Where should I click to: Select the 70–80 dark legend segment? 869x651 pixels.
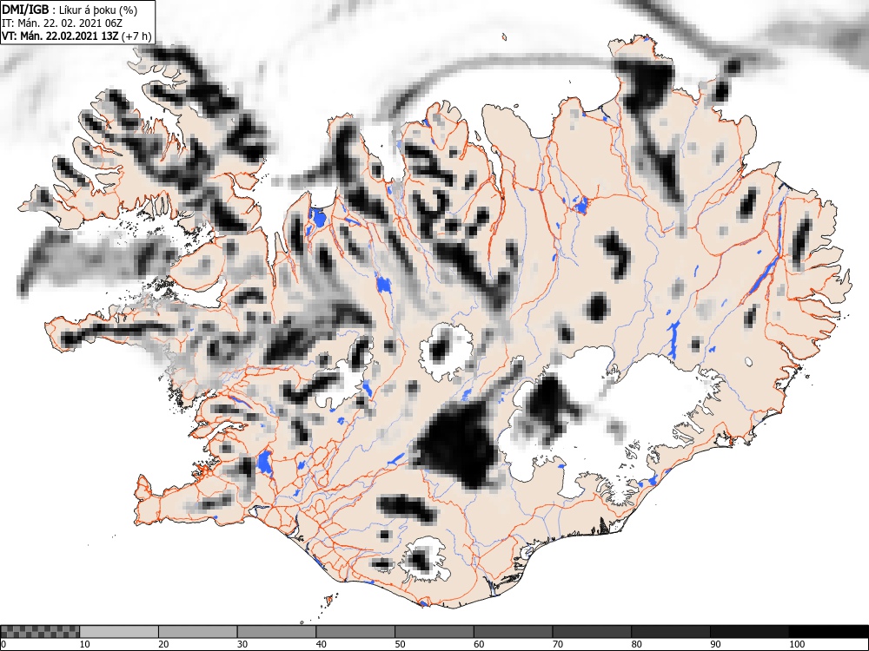point(592,632)
